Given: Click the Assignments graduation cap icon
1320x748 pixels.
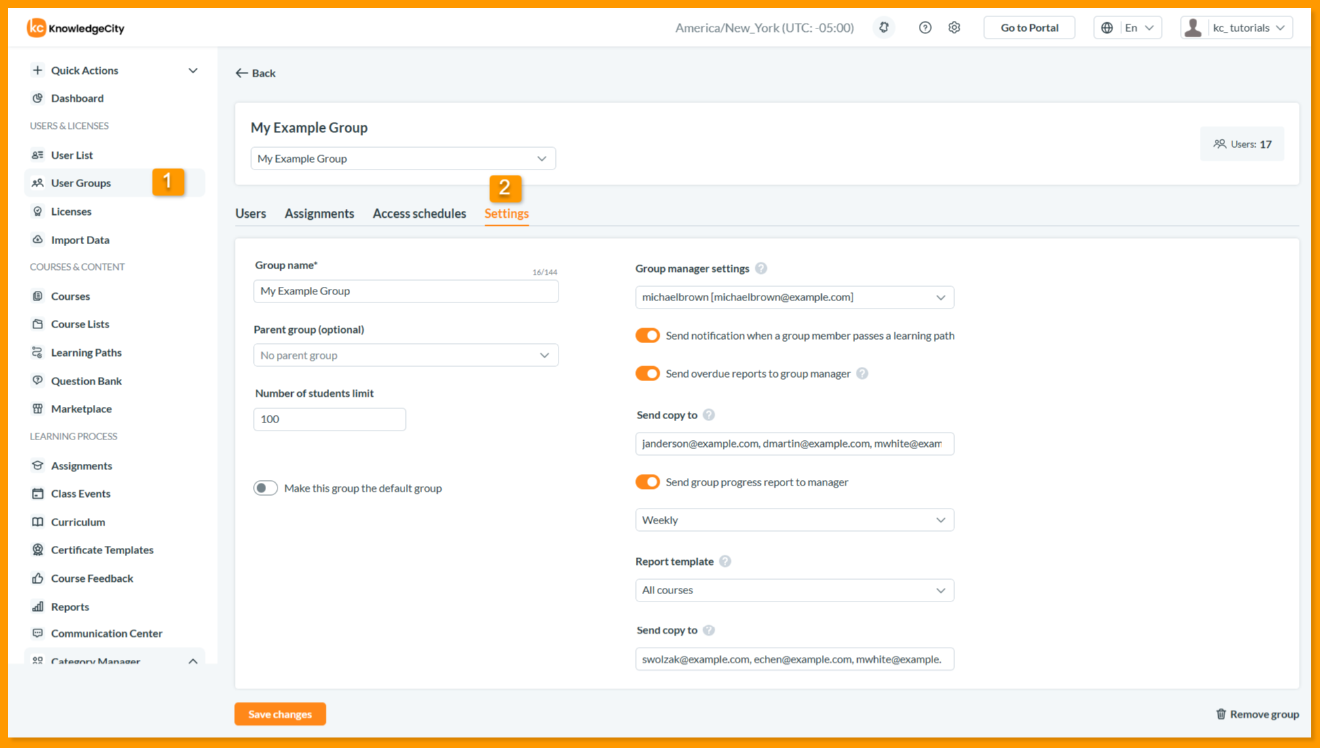Looking at the screenshot, I should pos(37,466).
